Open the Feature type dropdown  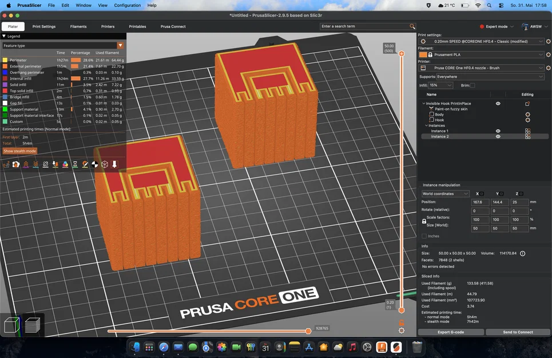tap(63, 45)
